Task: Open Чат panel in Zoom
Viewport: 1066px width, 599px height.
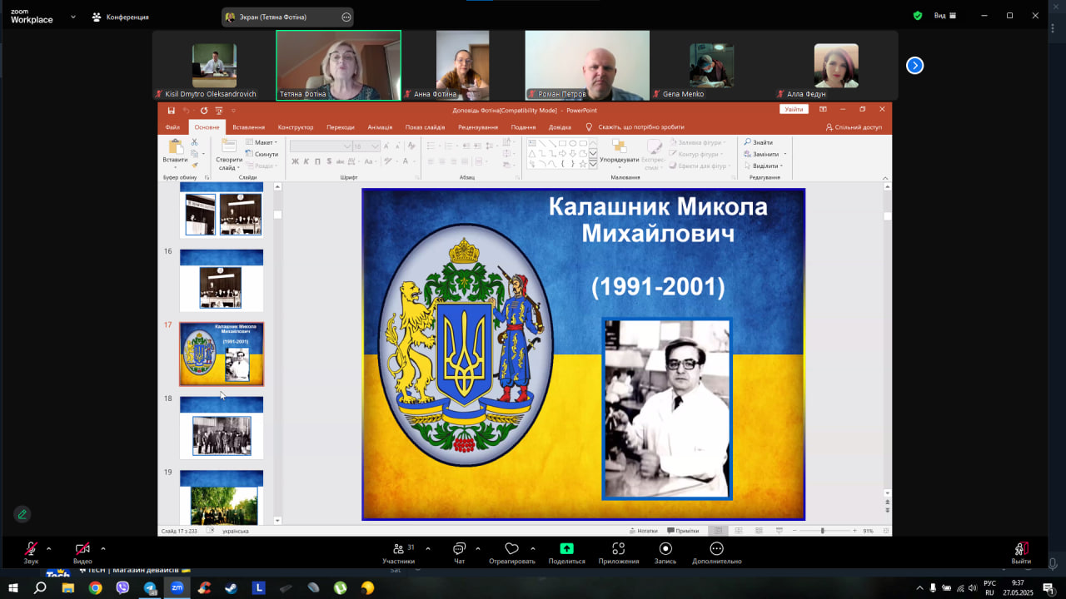Action: click(459, 552)
